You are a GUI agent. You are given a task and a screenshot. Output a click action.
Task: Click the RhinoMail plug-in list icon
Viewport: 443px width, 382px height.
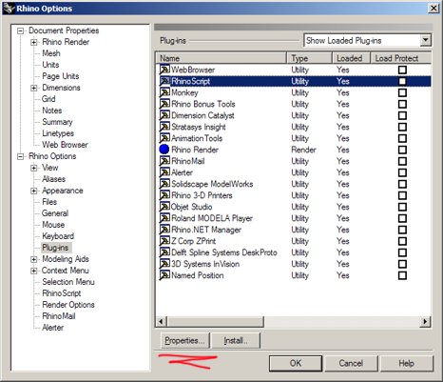coord(164,161)
